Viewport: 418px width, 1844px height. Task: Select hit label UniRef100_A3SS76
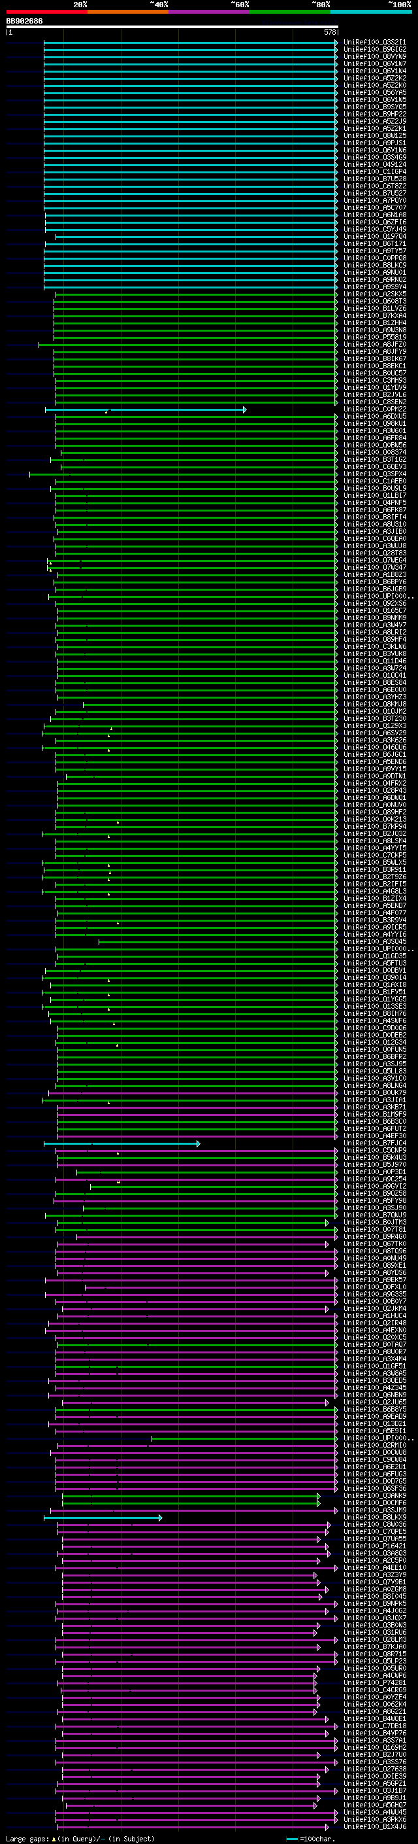click(375, 1762)
